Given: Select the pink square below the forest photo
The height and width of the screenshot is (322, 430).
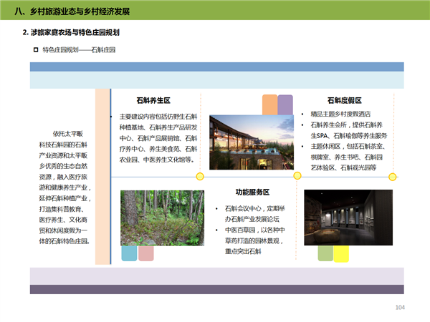Looking at the screenshot, I should click(145, 253).
